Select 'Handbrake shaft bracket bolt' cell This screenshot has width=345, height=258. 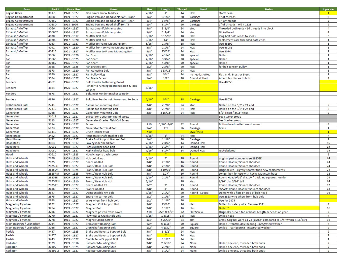pyautogui.click(x=113, y=136)
